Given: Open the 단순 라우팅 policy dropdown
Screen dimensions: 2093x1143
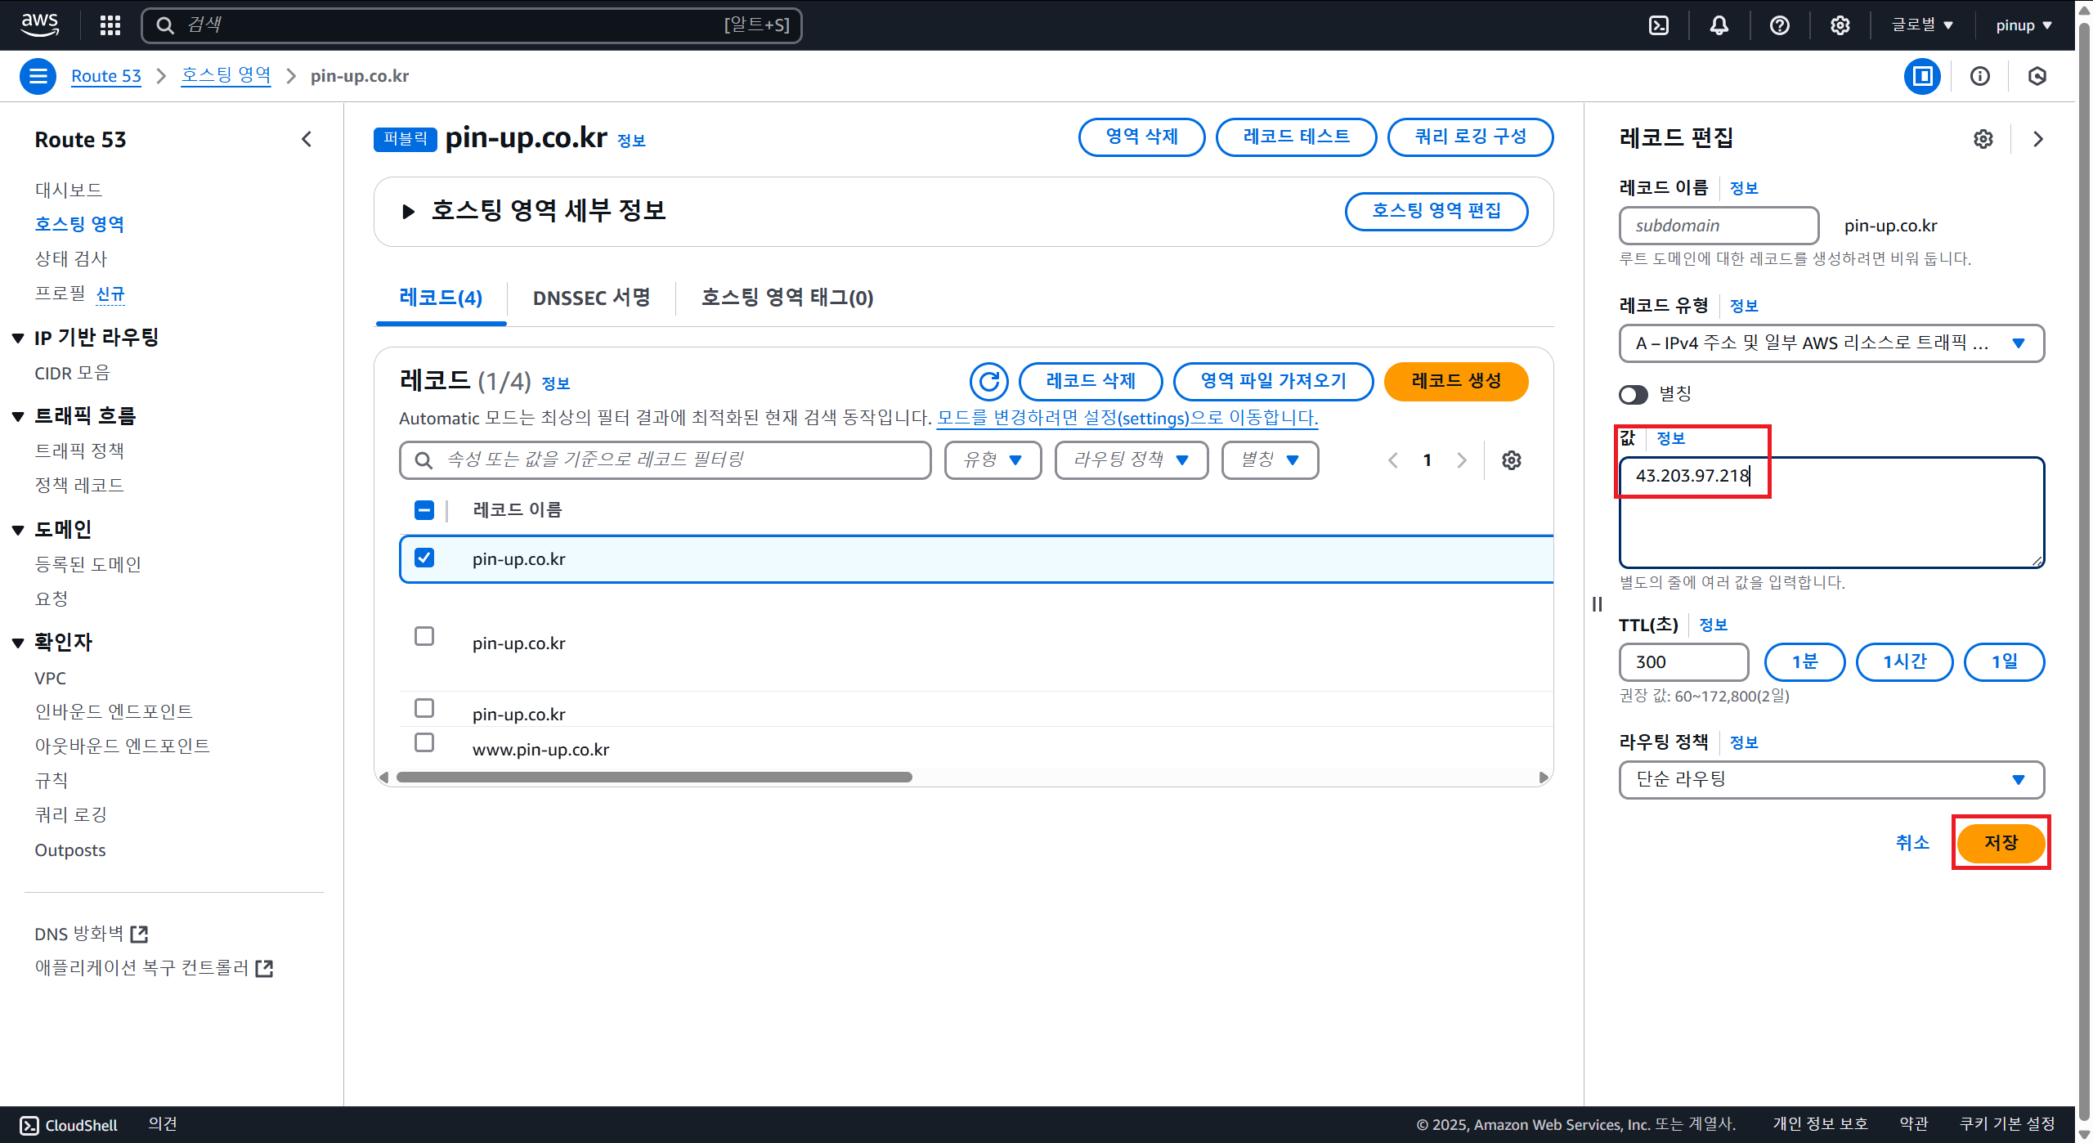Looking at the screenshot, I should point(1831,780).
